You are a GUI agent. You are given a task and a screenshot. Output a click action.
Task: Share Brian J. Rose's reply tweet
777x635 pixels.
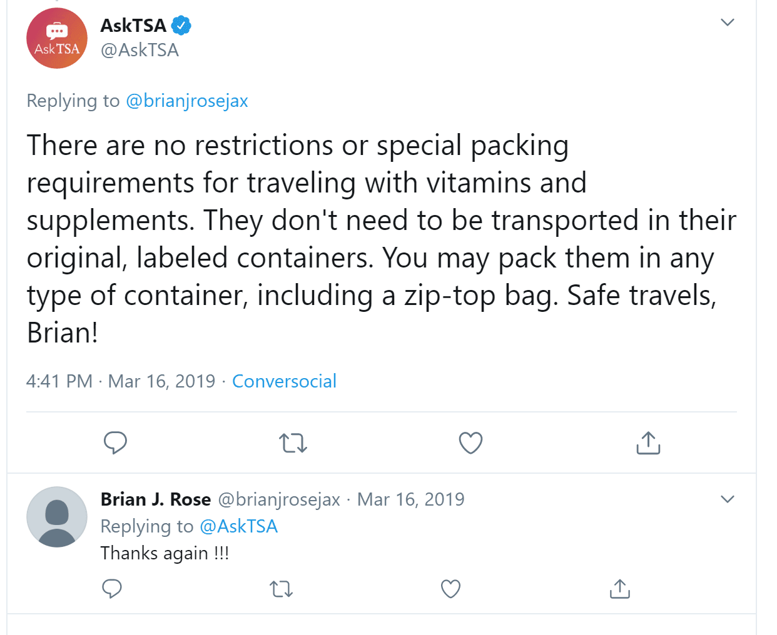[x=619, y=589]
